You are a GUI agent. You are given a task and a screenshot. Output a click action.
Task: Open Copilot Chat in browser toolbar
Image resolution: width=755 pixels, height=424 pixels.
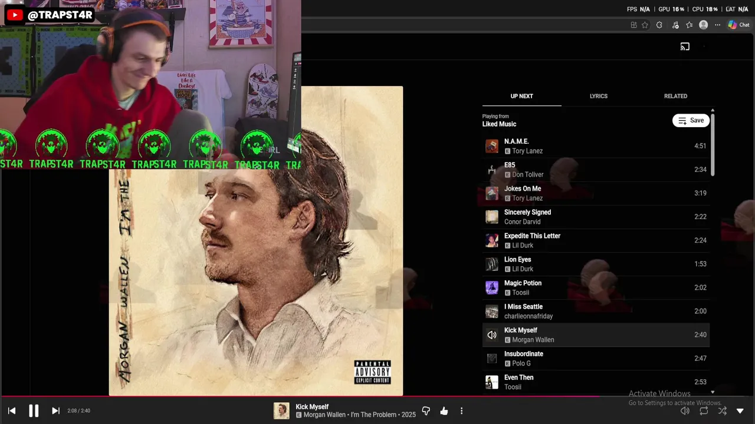[738, 25]
